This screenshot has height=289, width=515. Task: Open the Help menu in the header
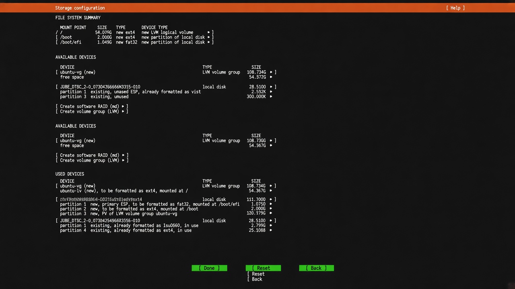(455, 8)
